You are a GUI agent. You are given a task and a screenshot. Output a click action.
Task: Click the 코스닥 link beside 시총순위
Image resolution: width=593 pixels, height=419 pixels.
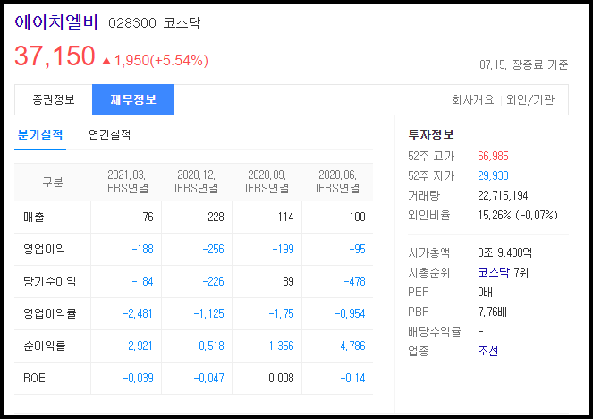pos(494,272)
